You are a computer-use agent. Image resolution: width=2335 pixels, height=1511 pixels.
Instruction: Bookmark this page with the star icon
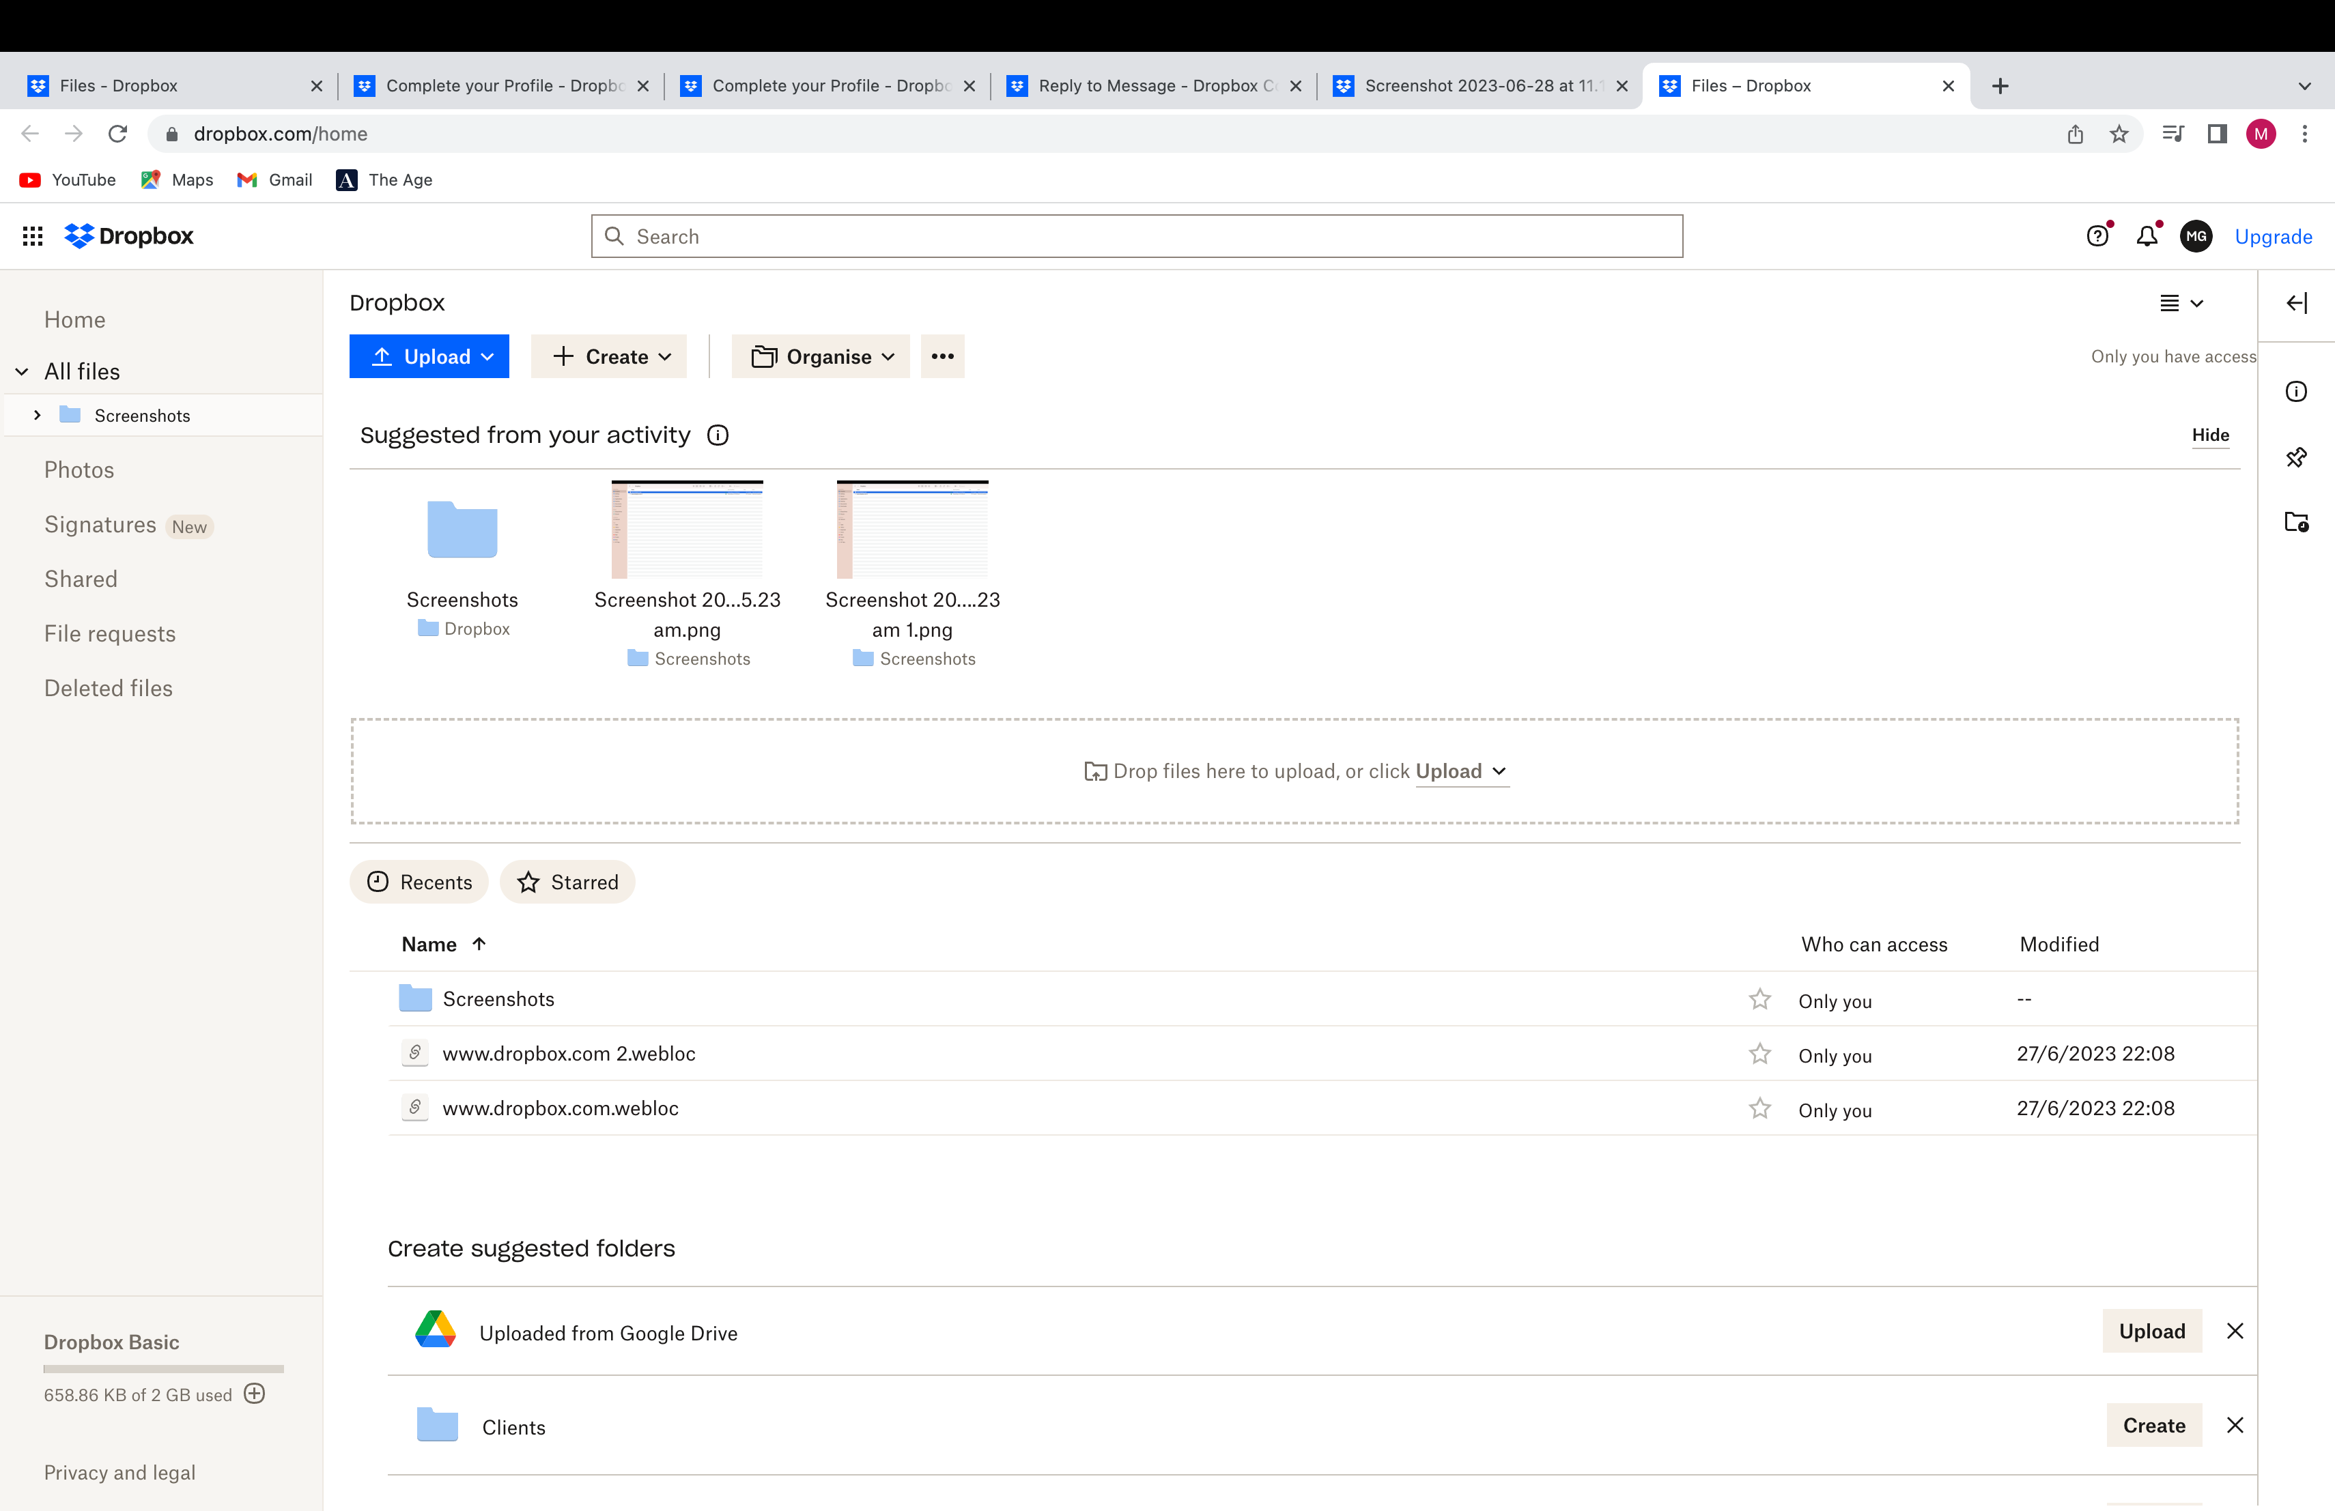tap(2119, 134)
